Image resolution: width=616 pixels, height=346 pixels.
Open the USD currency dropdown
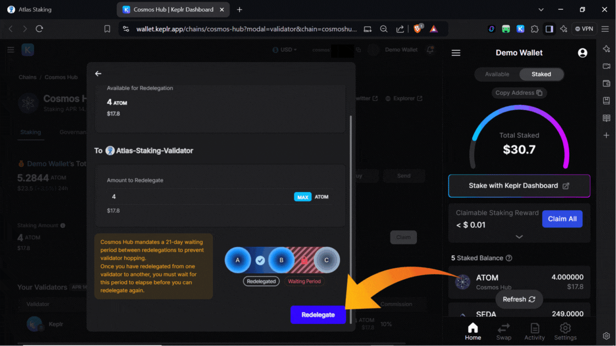pyautogui.click(x=285, y=50)
